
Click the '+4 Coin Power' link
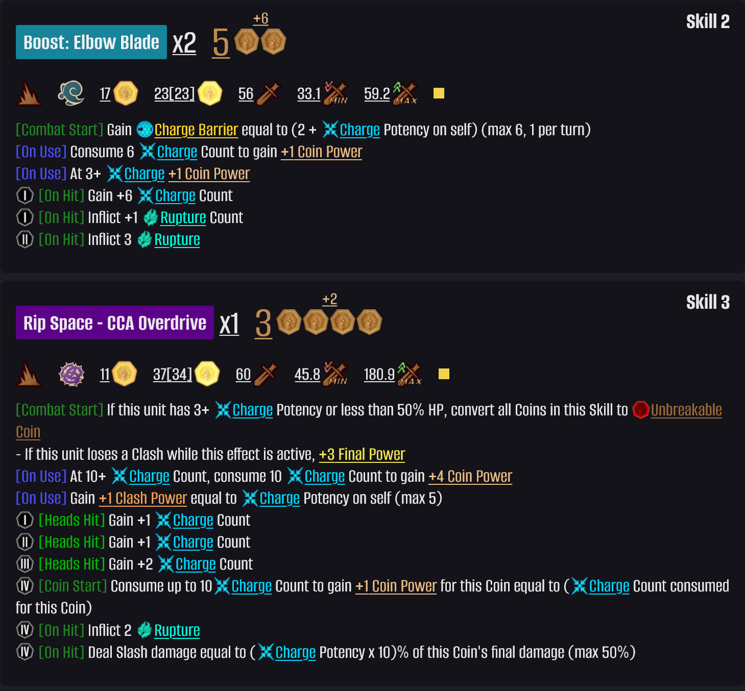pos(470,476)
